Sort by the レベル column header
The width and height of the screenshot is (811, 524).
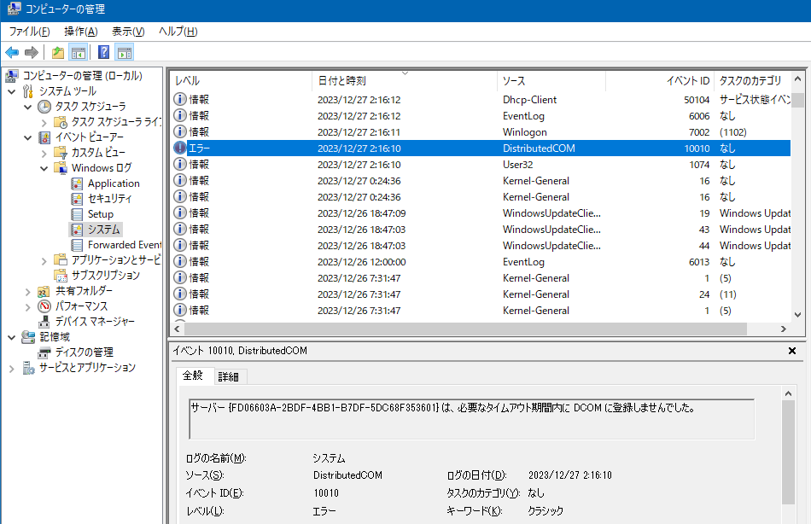[x=241, y=81]
